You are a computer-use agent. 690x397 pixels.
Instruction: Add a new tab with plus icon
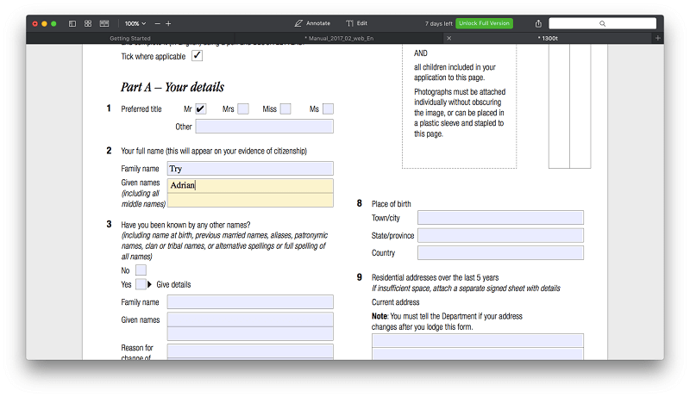[657, 38]
